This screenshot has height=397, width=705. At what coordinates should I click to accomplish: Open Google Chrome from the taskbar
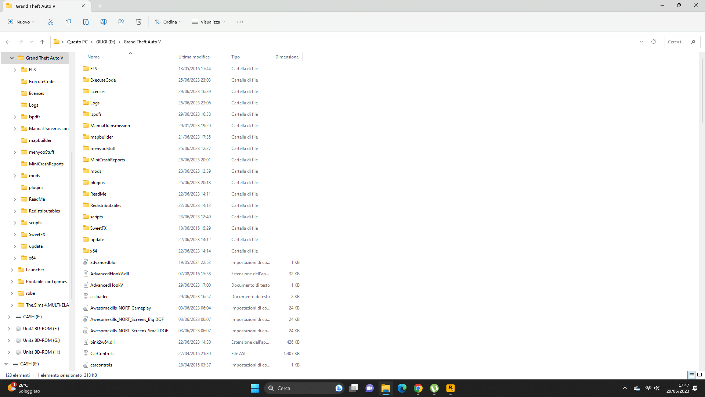[418, 388]
